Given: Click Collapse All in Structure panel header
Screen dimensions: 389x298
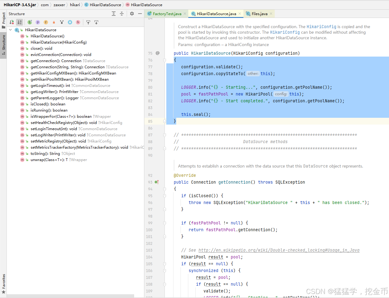Looking at the screenshot, I should [122, 14].
